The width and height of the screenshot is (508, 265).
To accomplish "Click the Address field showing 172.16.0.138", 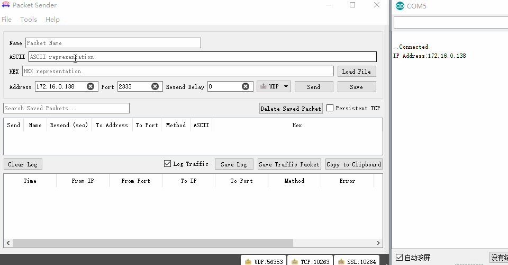I will [67, 86].
